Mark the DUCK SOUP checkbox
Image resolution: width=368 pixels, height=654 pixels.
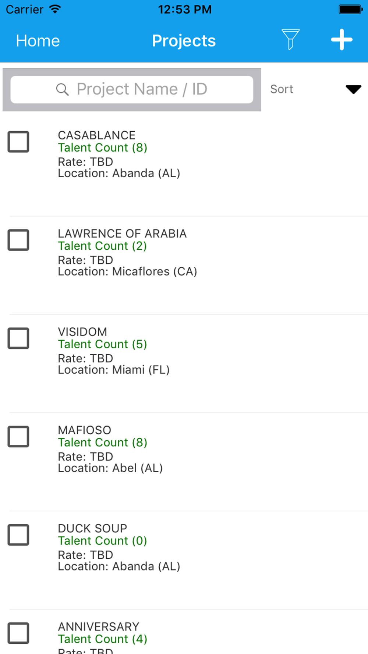pyautogui.click(x=18, y=535)
